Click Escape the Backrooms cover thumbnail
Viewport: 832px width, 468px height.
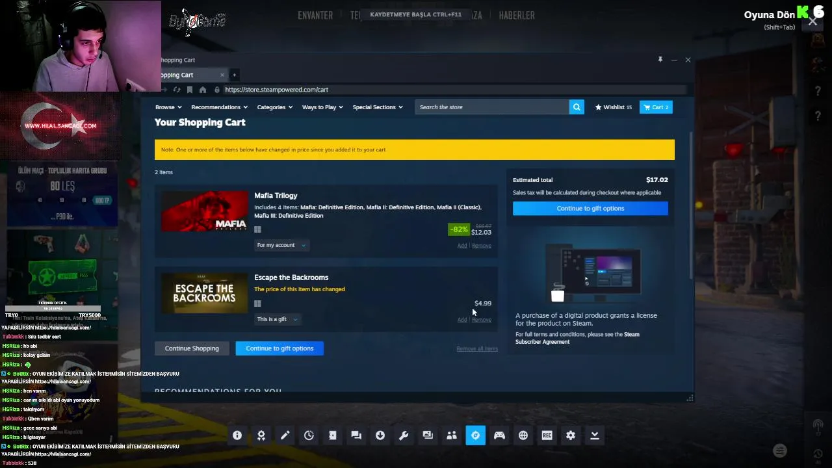pos(204,293)
